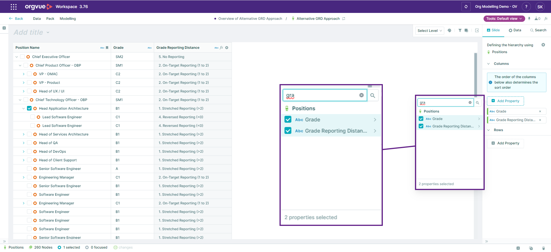Open the fx expressions icon at top right

click(x=546, y=19)
